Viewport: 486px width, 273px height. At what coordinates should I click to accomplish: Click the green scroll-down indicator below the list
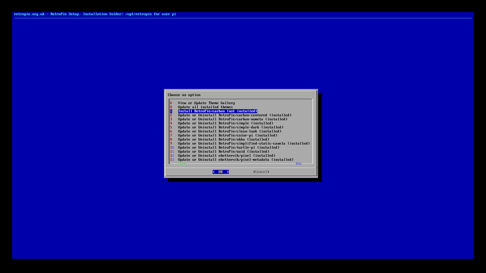[x=183, y=163]
